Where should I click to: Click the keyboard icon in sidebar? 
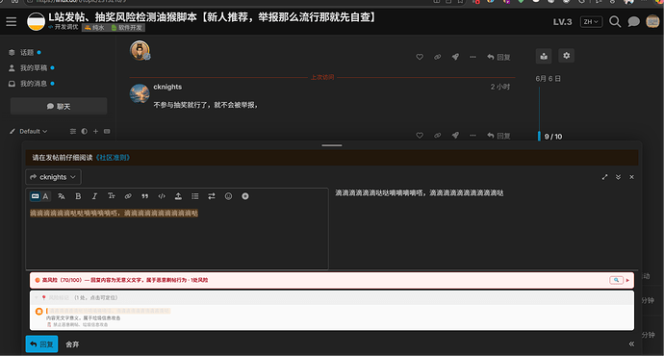click(x=107, y=131)
